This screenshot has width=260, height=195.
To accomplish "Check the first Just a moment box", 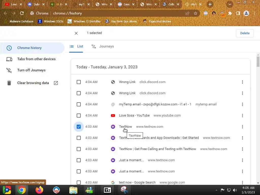I will point(79,160).
